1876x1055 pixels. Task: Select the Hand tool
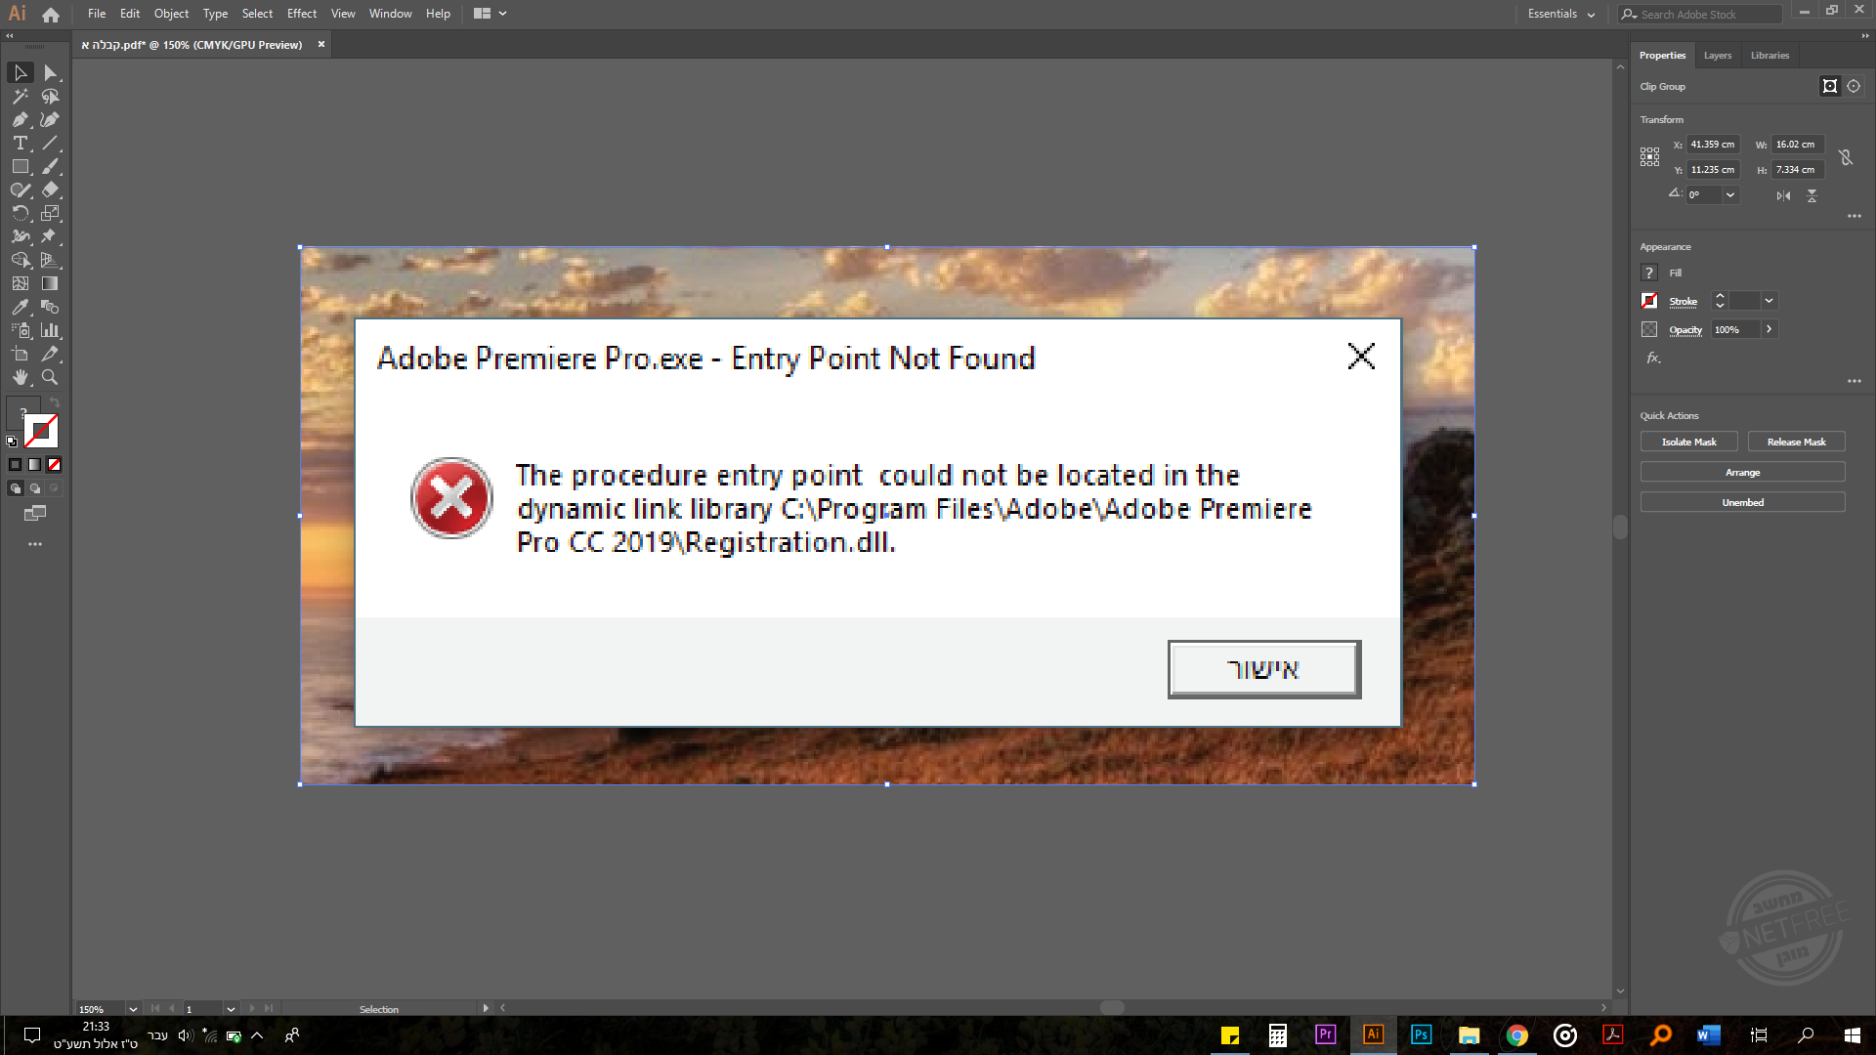[20, 377]
